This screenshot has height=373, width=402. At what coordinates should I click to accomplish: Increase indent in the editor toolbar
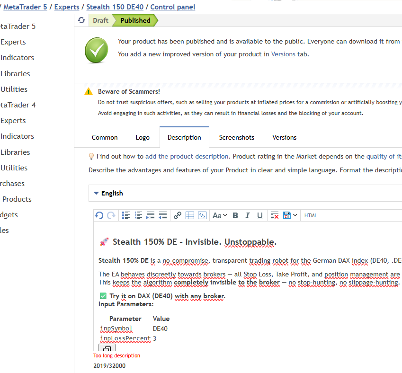coord(151,215)
